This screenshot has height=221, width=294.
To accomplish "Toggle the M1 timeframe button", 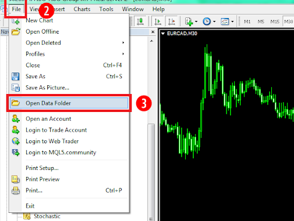I will [247, 21].
